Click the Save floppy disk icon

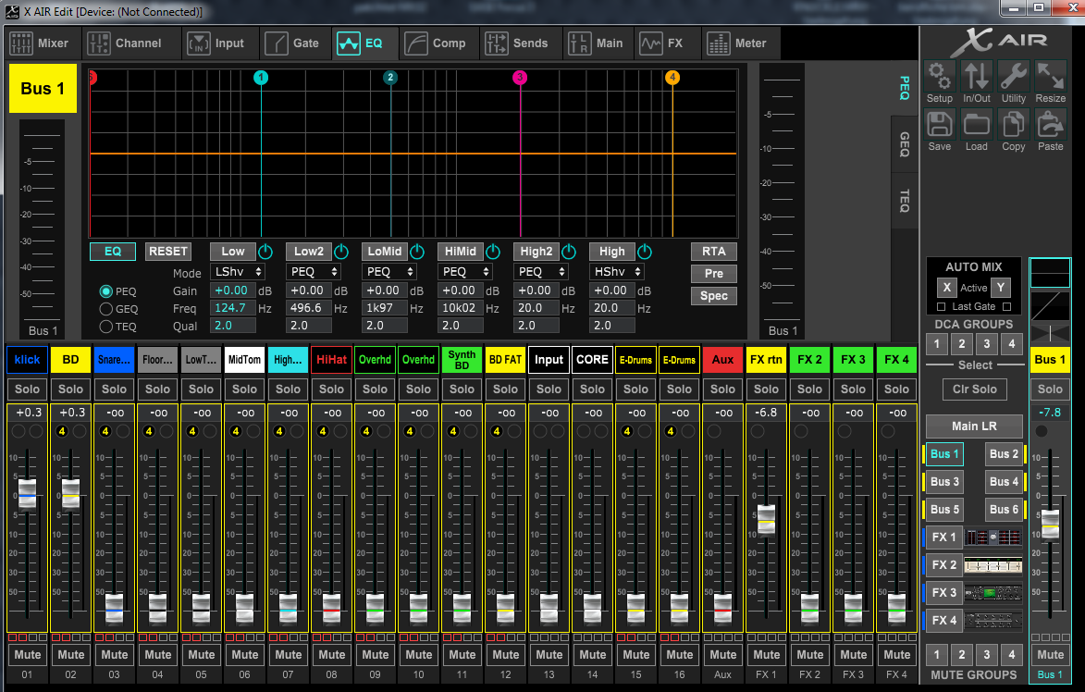[939, 125]
